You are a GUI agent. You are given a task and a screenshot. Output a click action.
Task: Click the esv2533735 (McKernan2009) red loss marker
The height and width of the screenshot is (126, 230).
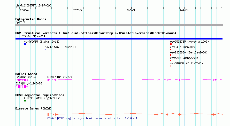(171, 44)
